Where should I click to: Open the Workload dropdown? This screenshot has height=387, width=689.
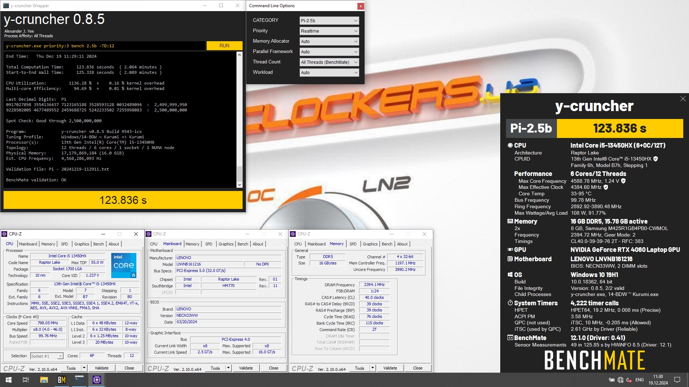pyautogui.click(x=329, y=73)
